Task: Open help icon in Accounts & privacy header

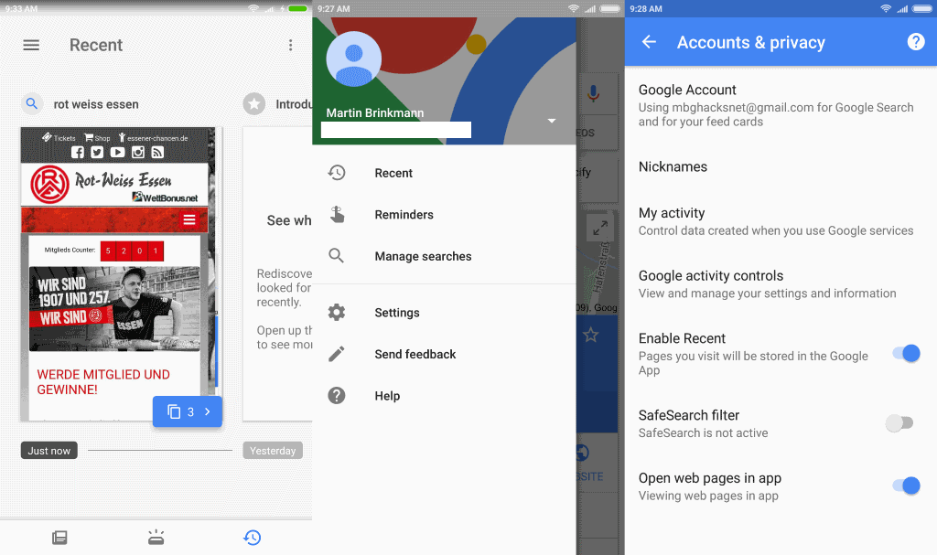Action: pyautogui.click(x=915, y=42)
